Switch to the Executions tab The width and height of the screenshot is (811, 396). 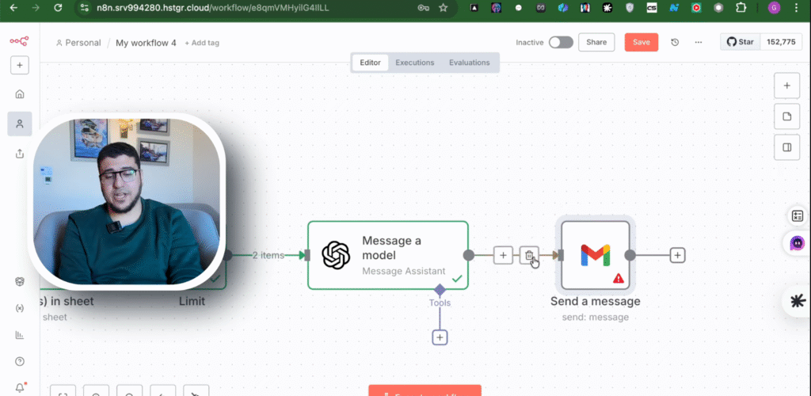click(415, 63)
